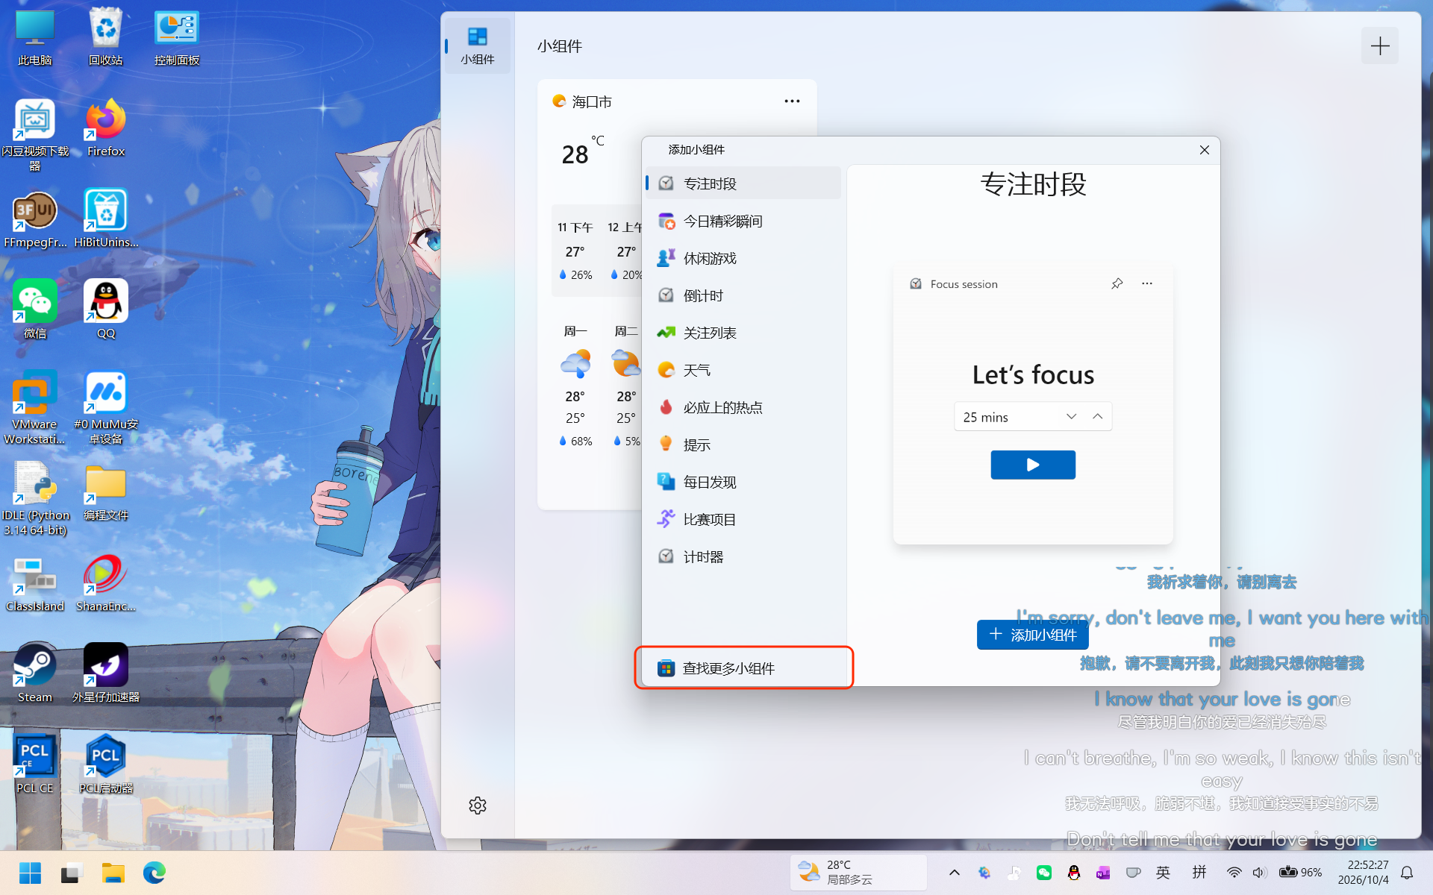The height and width of the screenshot is (895, 1433).
Task: Close the 添加小组件 dialog
Action: click(x=1204, y=150)
